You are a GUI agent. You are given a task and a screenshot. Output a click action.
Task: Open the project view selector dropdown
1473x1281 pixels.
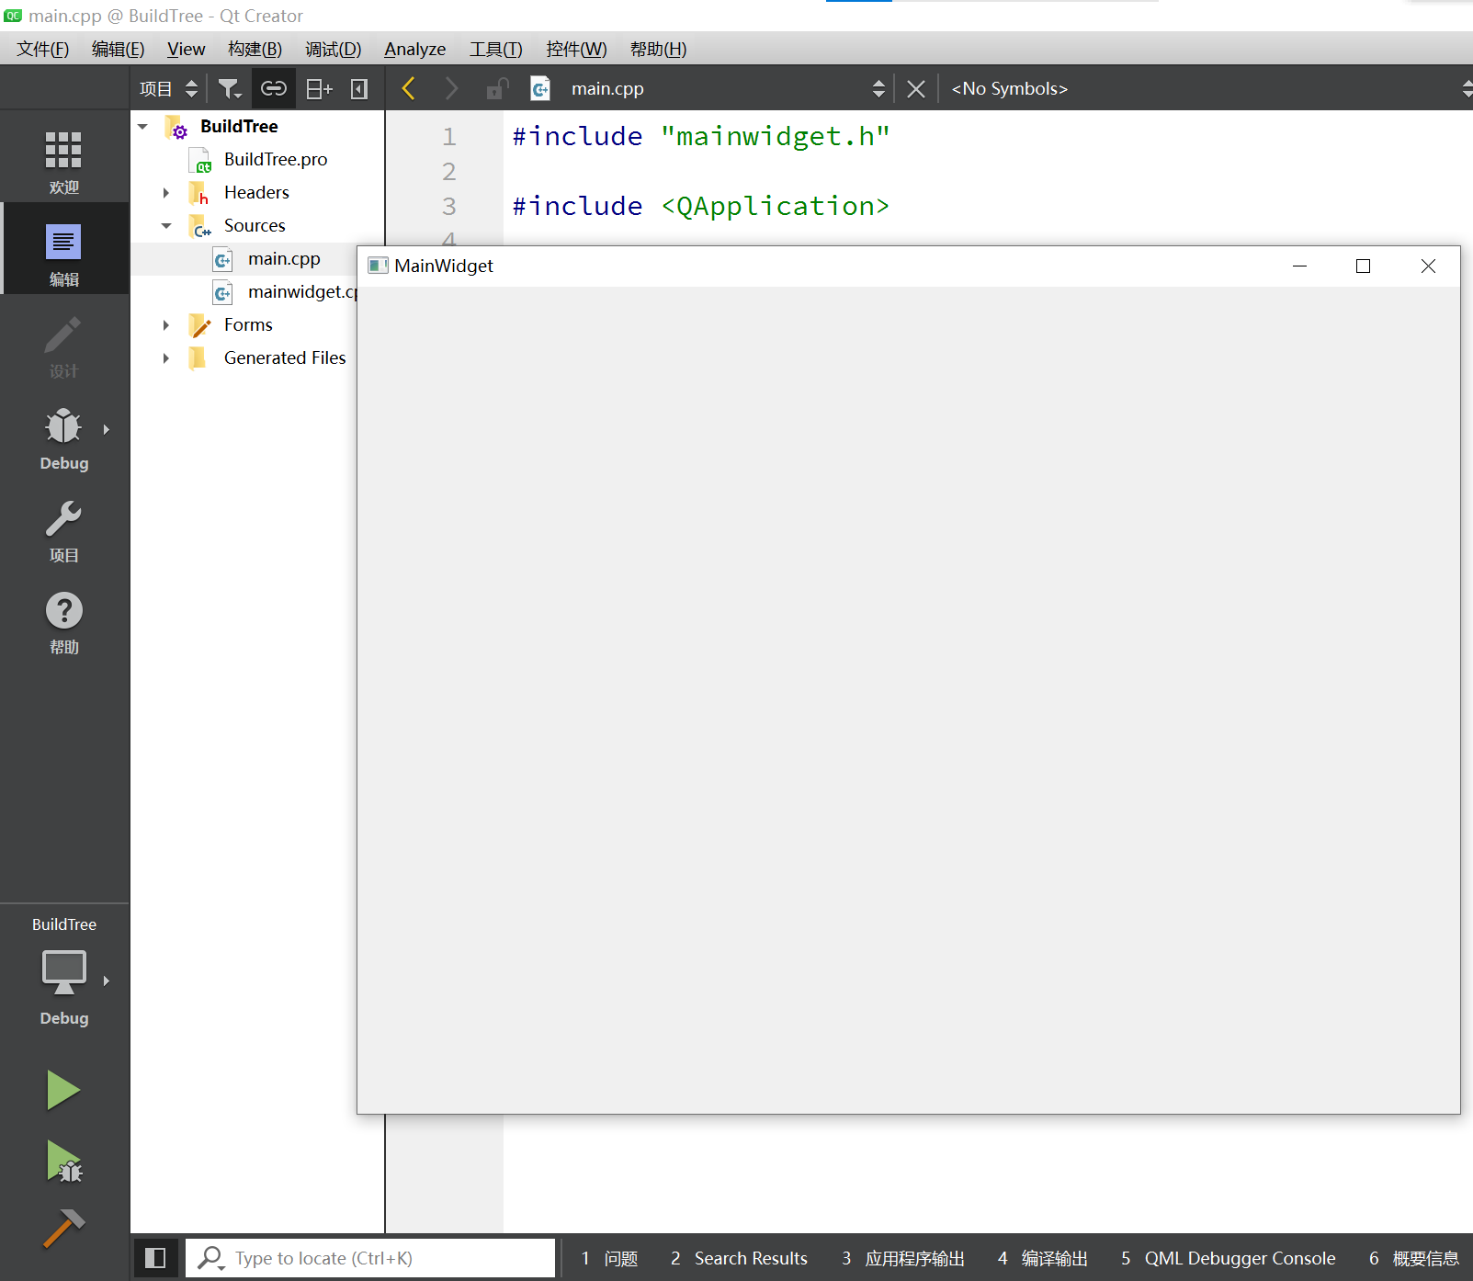click(169, 88)
